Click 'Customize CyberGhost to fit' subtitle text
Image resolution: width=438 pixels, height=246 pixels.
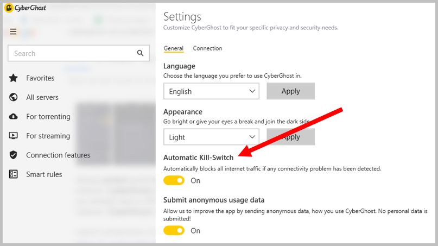pyautogui.click(x=251, y=28)
